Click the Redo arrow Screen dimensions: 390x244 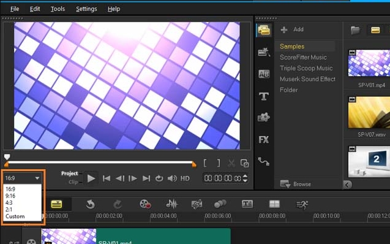tap(117, 205)
